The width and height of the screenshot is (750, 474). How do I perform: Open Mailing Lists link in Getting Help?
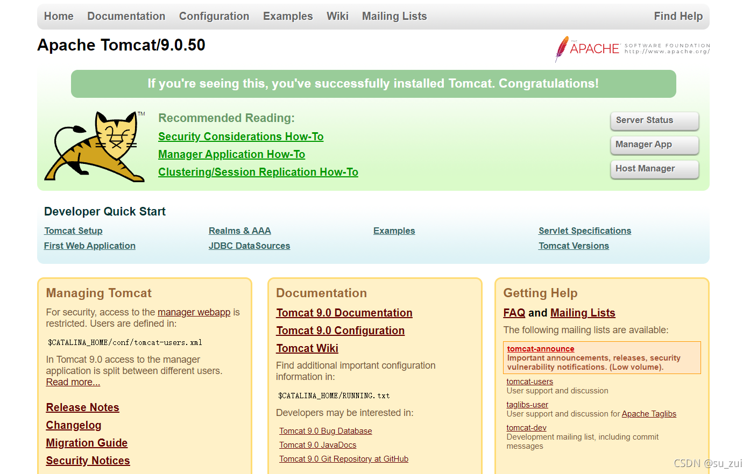[x=583, y=313]
